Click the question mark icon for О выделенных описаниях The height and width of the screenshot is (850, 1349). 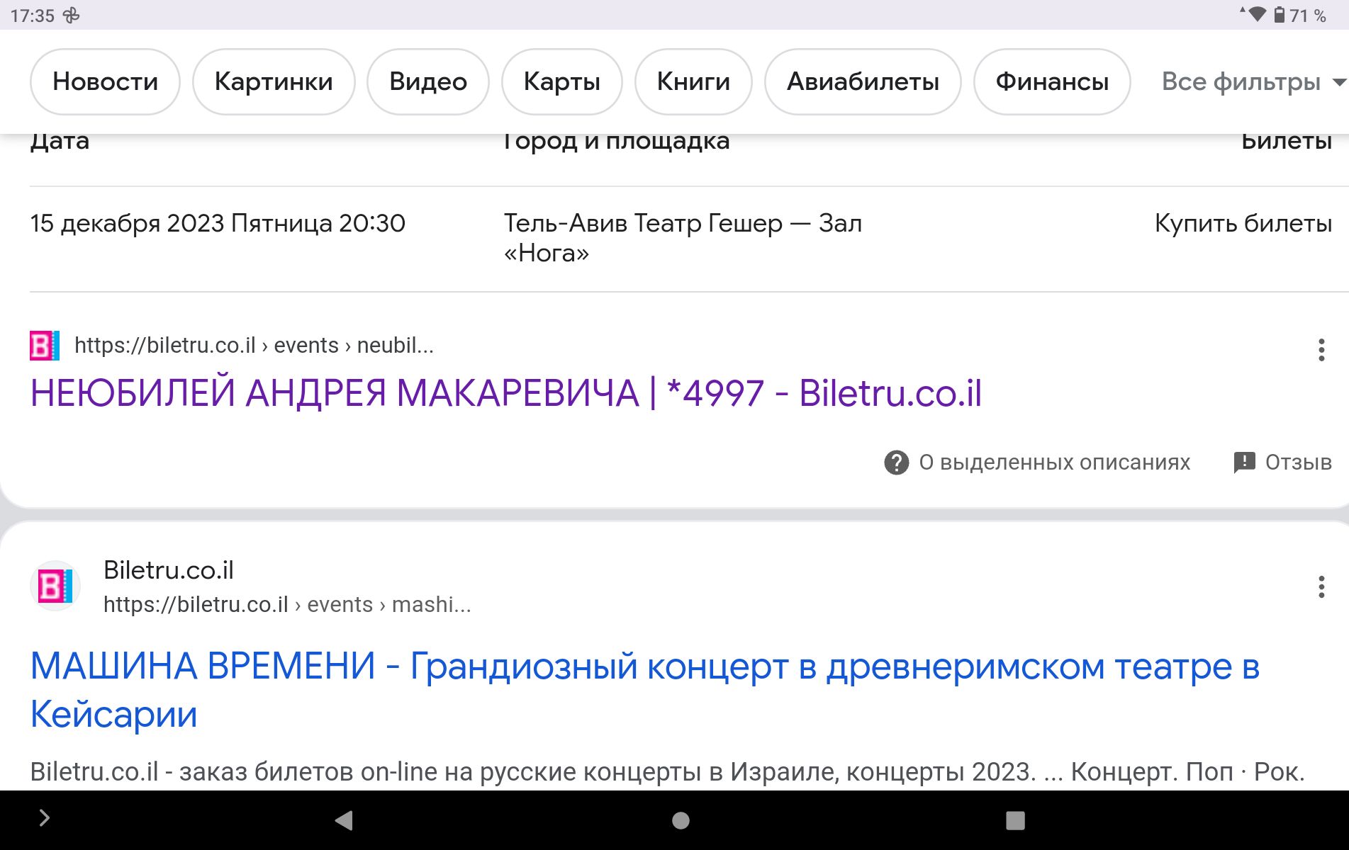[x=897, y=463]
